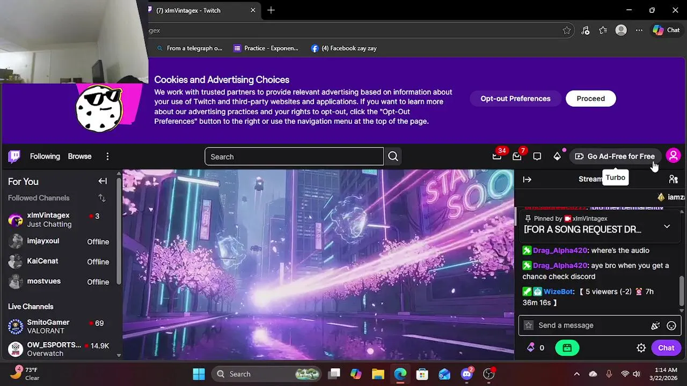Image resolution: width=687 pixels, height=386 pixels.
Task: Open File Explorer from taskbar
Action: pyautogui.click(x=378, y=374)
